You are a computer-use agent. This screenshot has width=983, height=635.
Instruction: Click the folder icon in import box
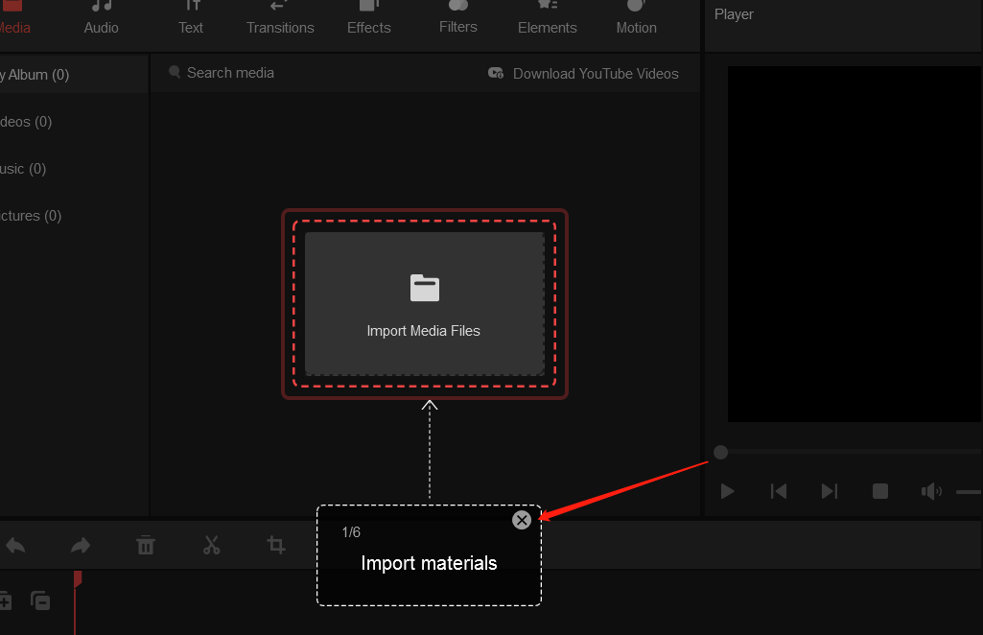tap(425, 289)
